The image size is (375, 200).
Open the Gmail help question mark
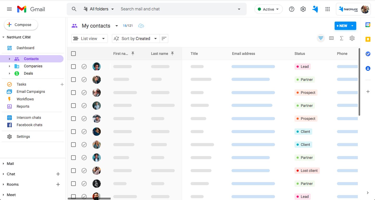[x=292, y=9]
